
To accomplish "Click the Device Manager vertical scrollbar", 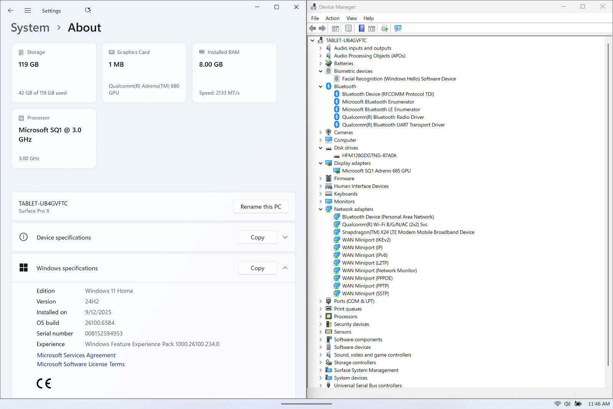I will click(x=608, y=204).
